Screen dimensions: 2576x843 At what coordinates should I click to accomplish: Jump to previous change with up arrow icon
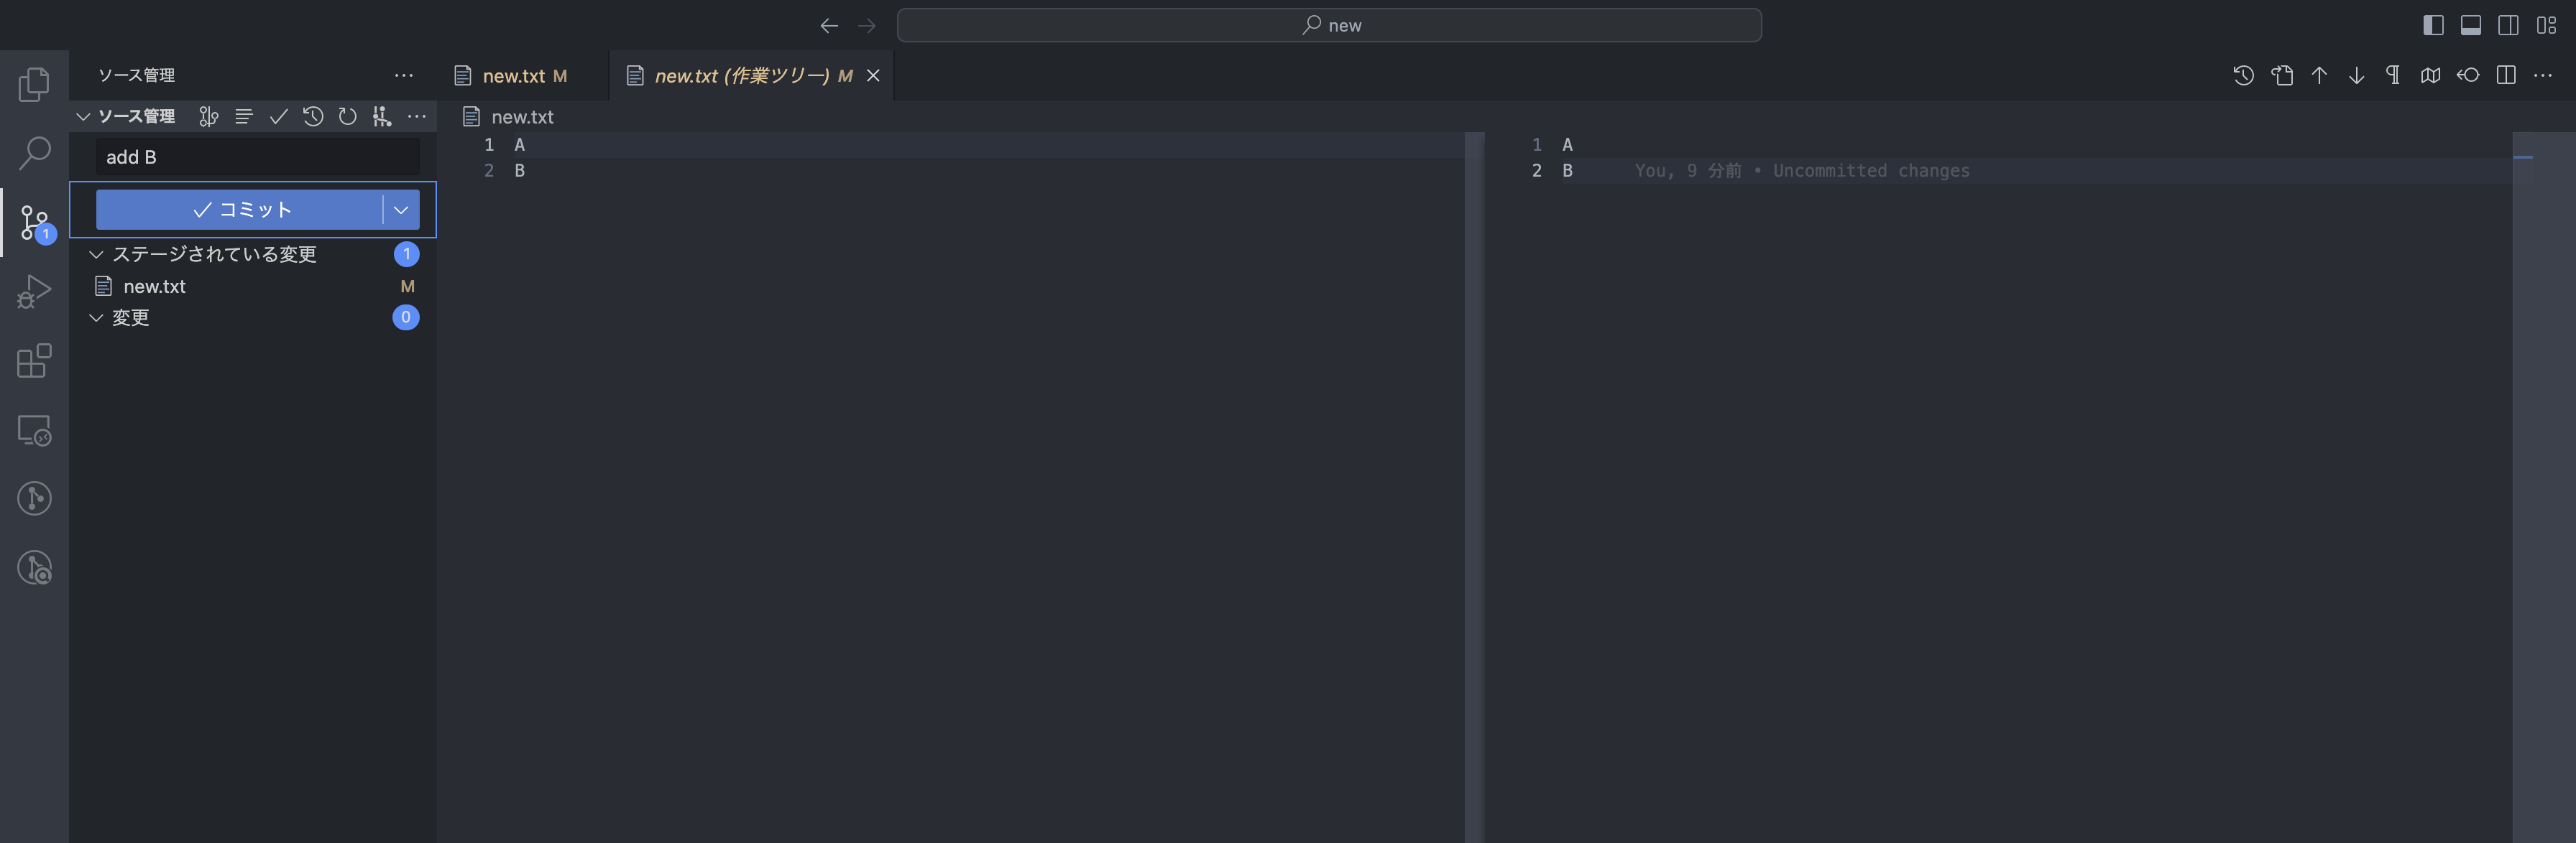pos(2319,75)
